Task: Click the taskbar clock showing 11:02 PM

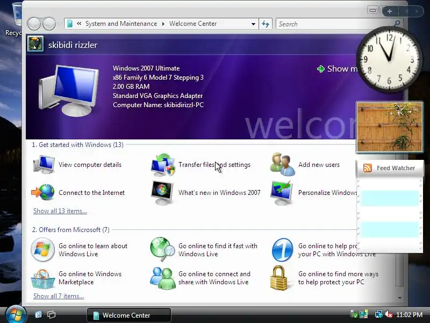Action: [409, 315]
